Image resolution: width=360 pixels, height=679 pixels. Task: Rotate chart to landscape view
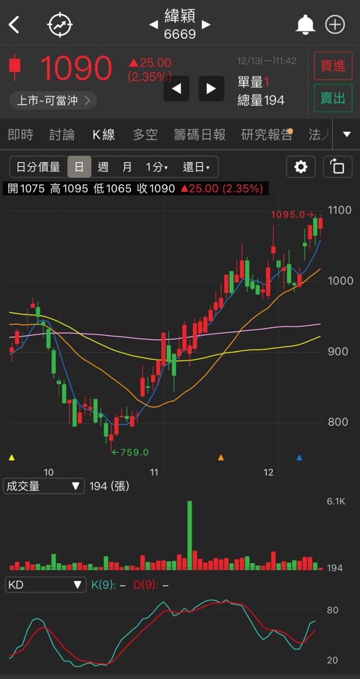coord(338,167)
